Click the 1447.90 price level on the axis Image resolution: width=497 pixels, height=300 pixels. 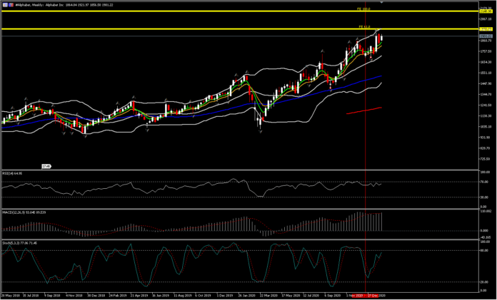coord(485,83)
